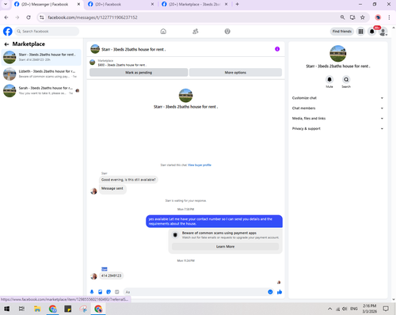Open Windows Start menu
The image size is (396, 315).
[x=6, y=309]
